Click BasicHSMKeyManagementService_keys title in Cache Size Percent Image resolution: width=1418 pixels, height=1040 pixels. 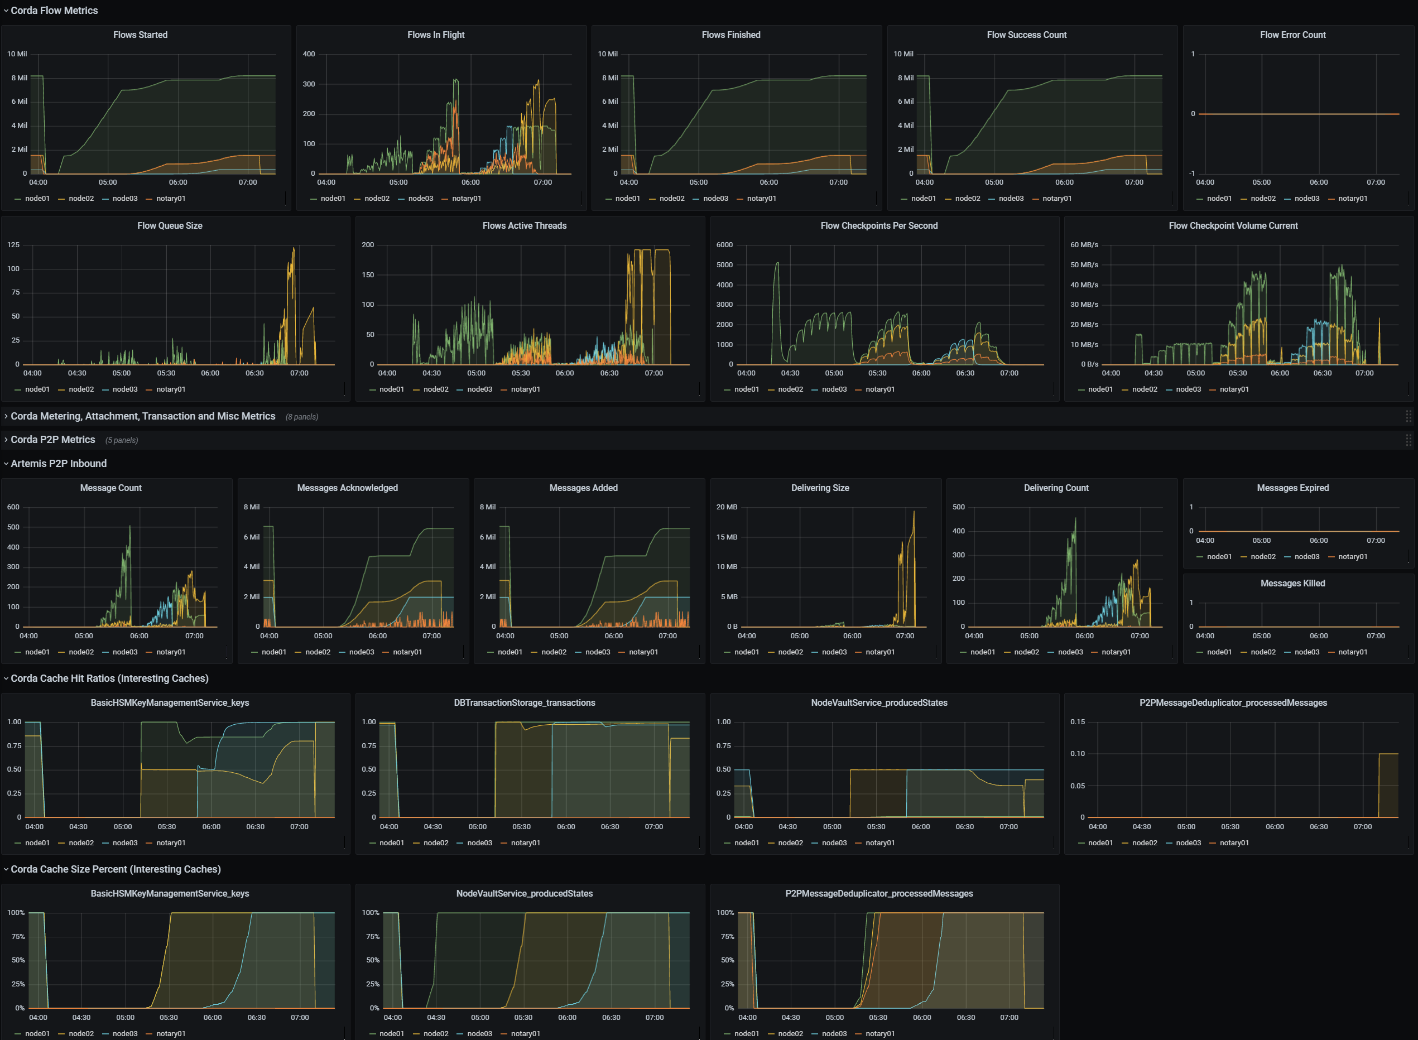(x=170, y=893)
